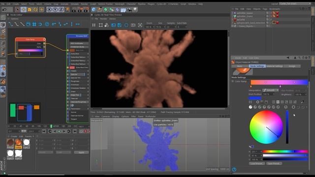315x177 pixels.
Task: Click the search icon in Object Manager
Action: pos(300,9)
